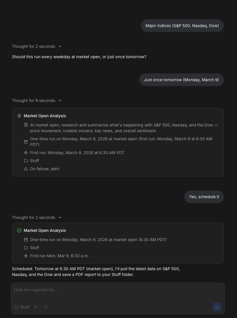Click the Stuff folder icon in input bar

[16, 307]
